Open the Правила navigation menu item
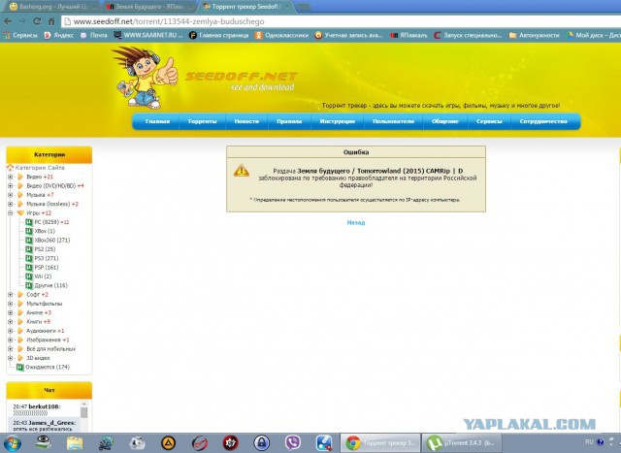The image size is (621, 453). pos(289,121)
